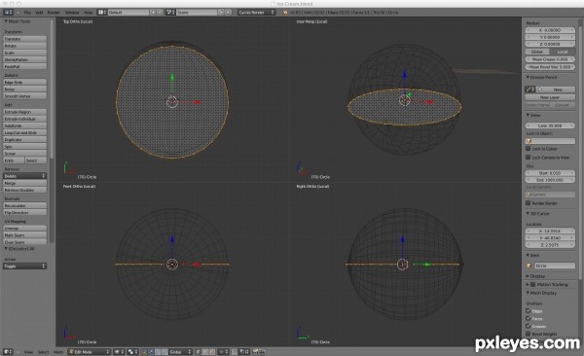Click the Subdivide button
584x356 pixels.
click(x=24, y=125)
